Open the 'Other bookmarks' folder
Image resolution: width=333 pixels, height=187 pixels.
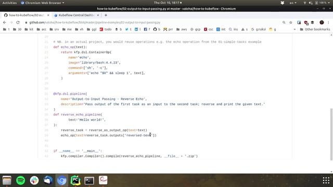coord(315,30)
